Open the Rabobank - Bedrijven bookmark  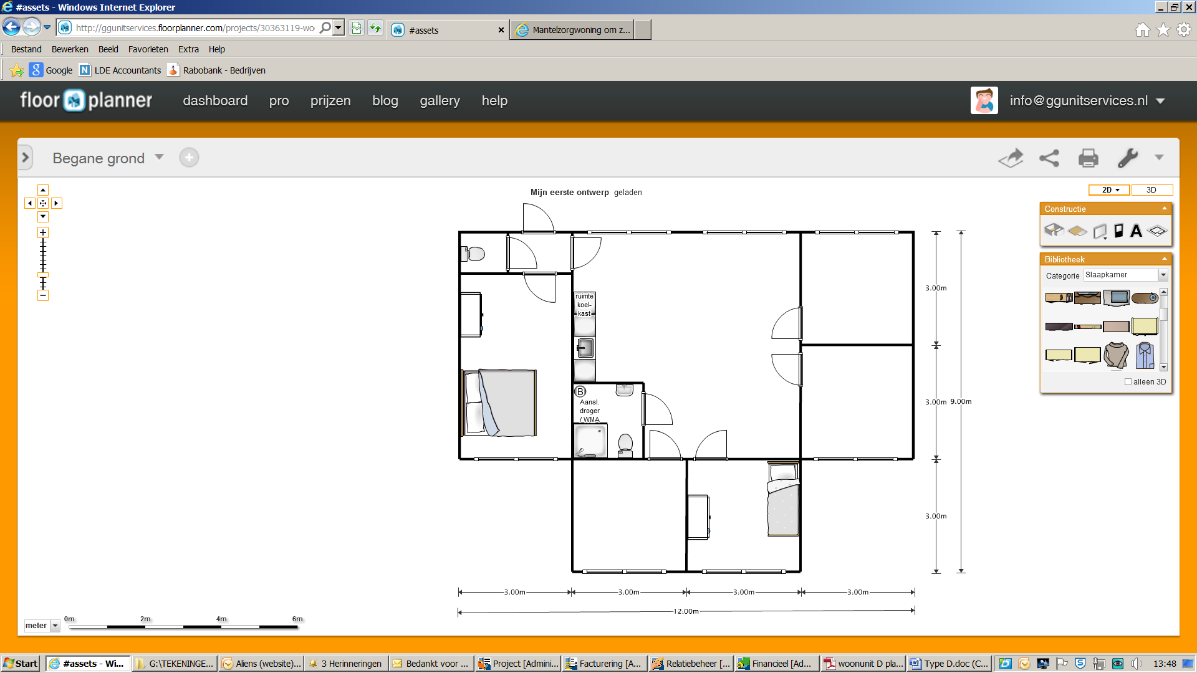click(216, 70)
